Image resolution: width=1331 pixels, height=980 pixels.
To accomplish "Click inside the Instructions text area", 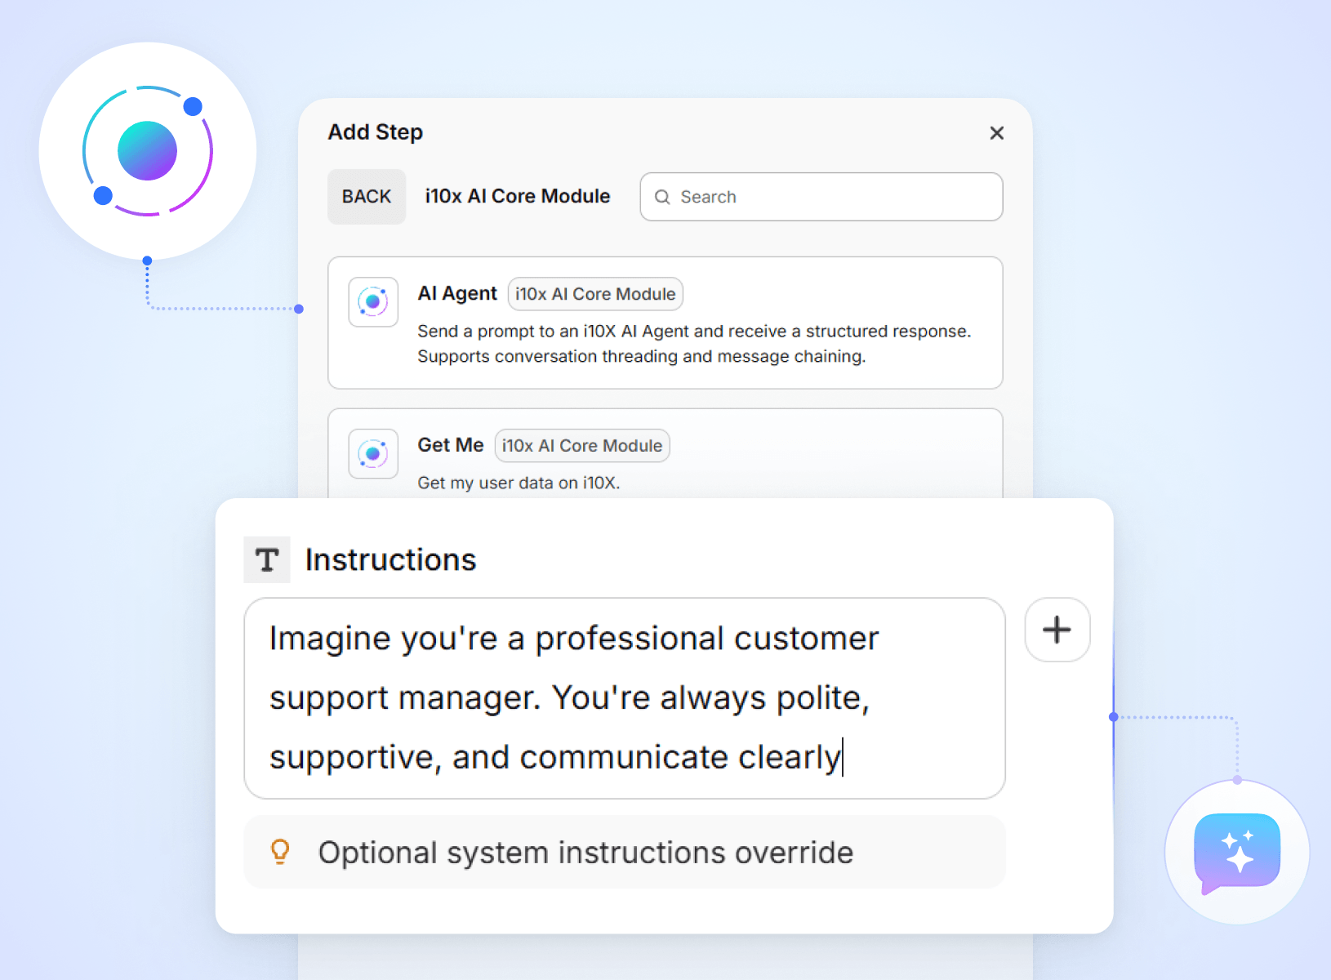I will pyautogui.click(x=624, y=698).
